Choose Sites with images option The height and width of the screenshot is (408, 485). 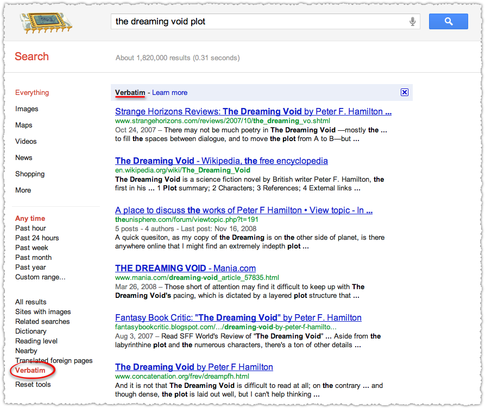43,311
